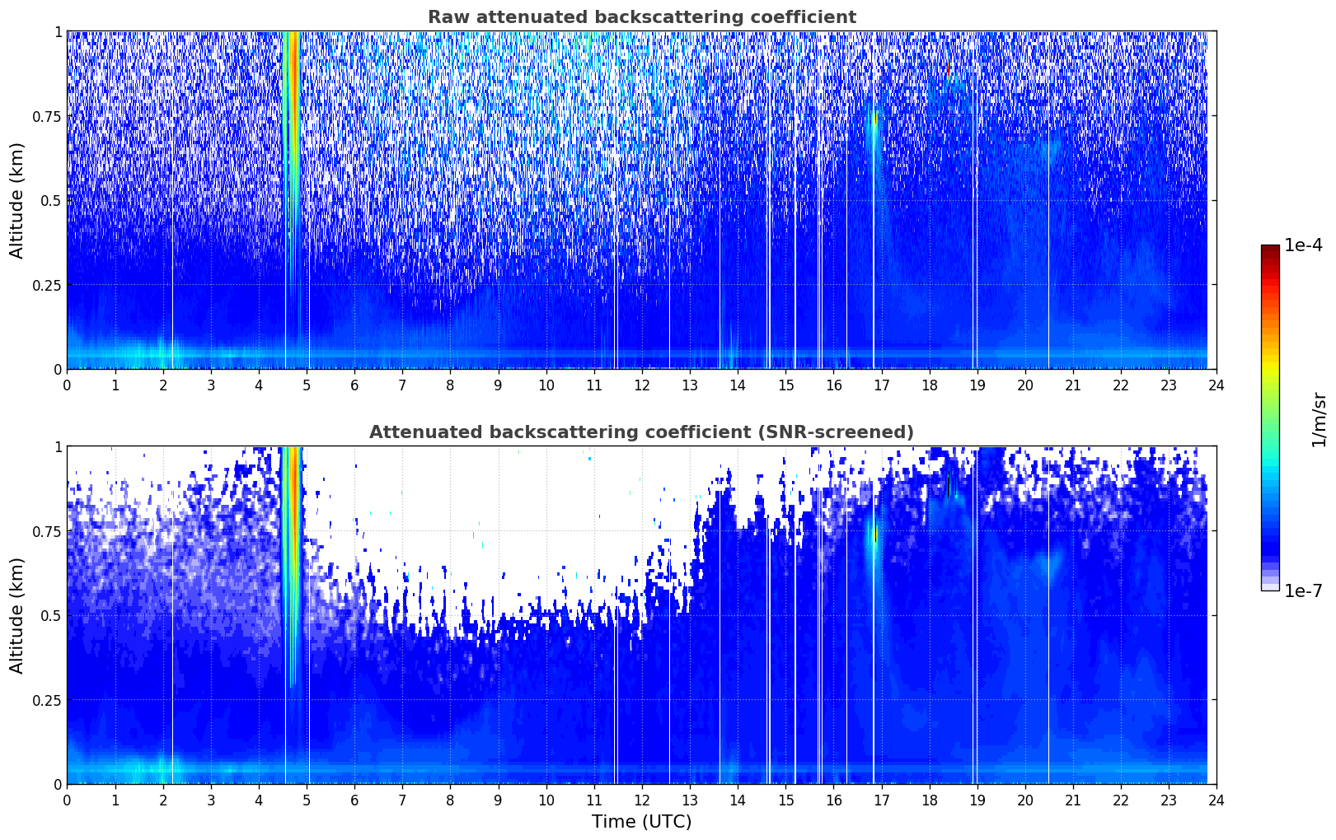
Task: Select the 'Altitude (km)' label of raw plot
Action: tap(17, 200)
